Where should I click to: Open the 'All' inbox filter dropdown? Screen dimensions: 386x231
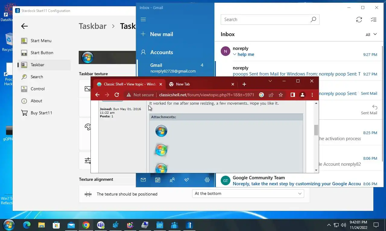pos(371,34)
